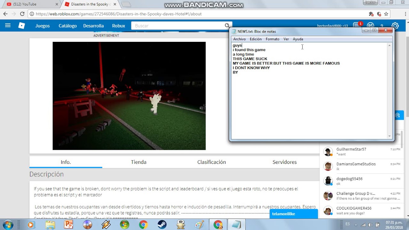409x230 pixels.
Task: Go to Juegos in Roblox navbar
Action: pos(42,26)
